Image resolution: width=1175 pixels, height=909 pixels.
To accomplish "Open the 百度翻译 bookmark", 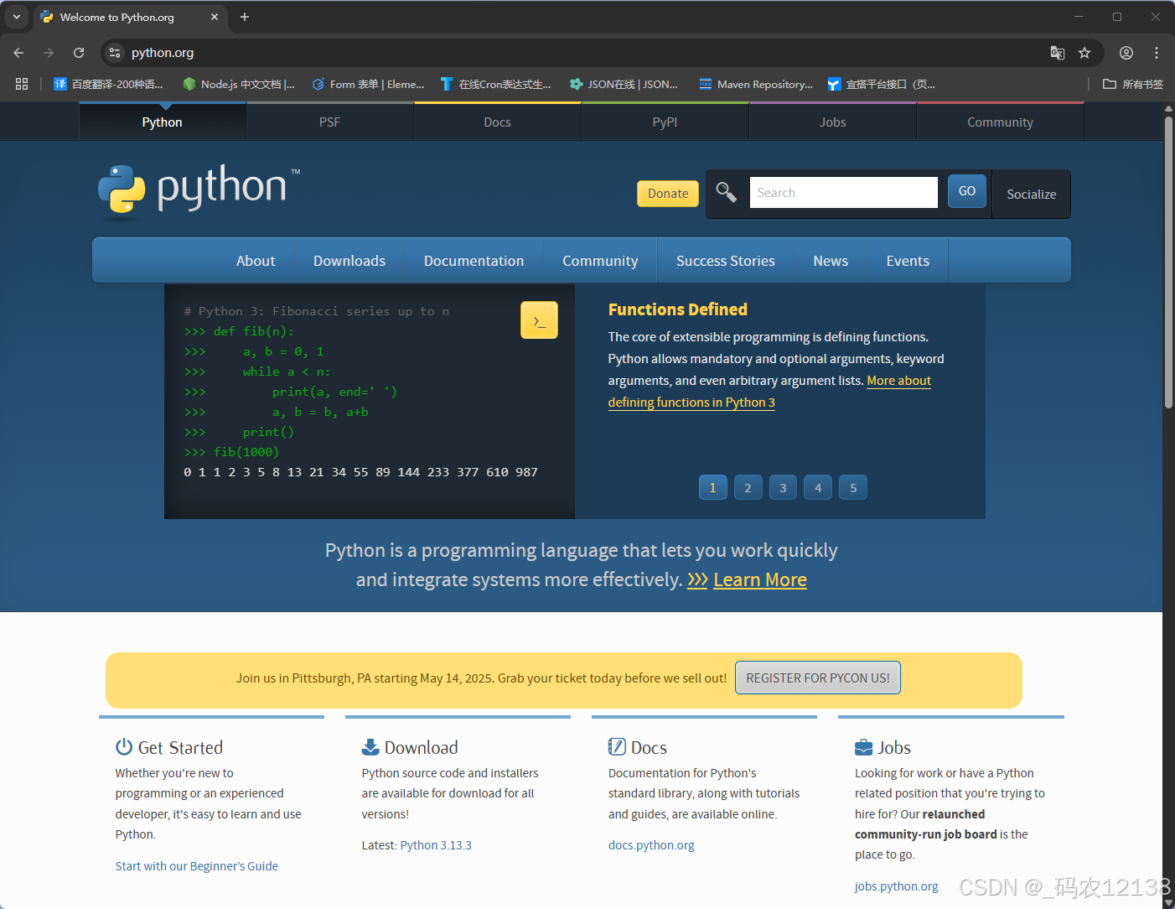I will click(108, 84).
